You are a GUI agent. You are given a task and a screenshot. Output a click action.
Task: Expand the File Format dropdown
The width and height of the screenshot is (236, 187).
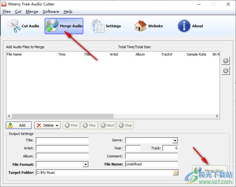coord(86,164)
